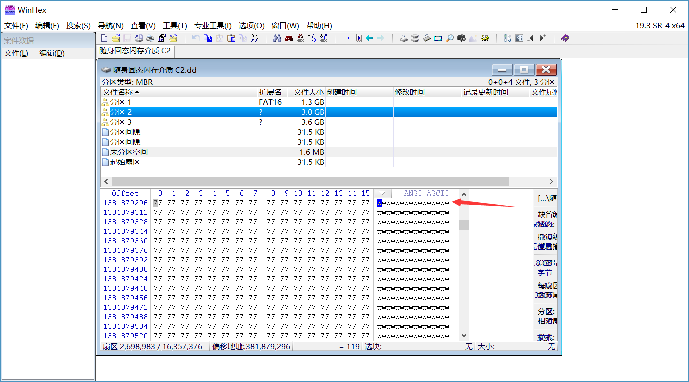The height and width of the screenshot is (382, 689).
Task: Click red binoculars labeled HEX icon
Action: pyautogui.click(x=300, y=38)
